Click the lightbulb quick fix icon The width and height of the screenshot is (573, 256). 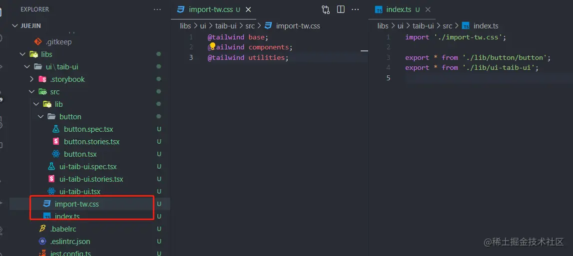pos(212,46)
